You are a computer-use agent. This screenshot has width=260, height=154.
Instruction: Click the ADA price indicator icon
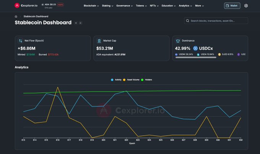[42, 5]
